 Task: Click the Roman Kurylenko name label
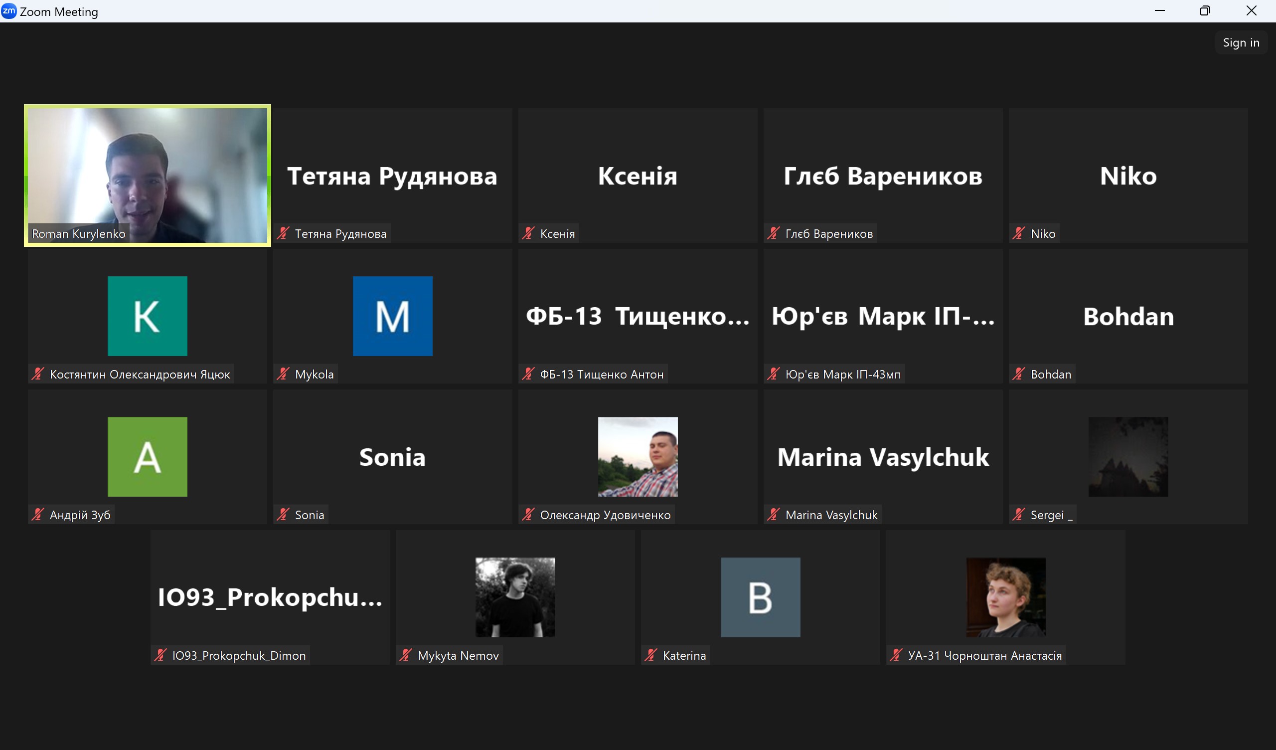(78, 233)
